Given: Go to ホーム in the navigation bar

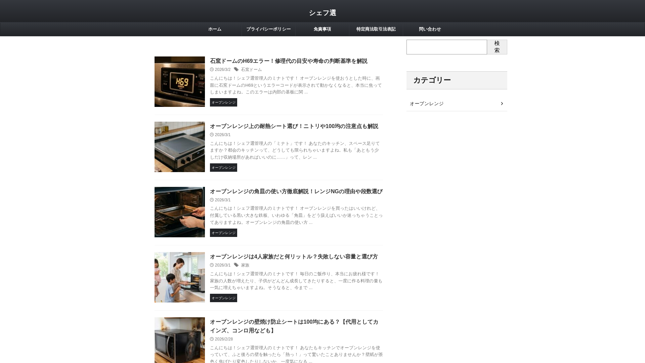Looking at the screenshot, I should [x=215, y=29].
